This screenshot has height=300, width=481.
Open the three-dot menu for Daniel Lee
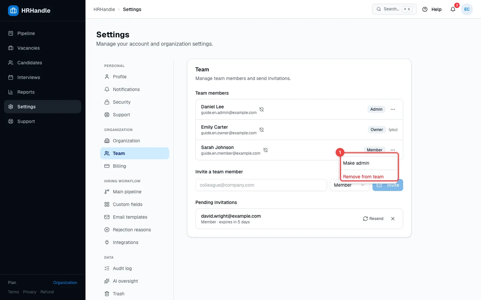(x=393, y=109)
